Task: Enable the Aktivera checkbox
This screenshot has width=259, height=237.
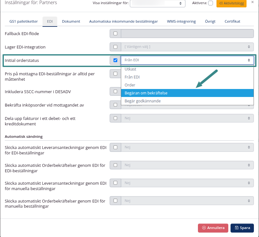Action: (210, 3)
